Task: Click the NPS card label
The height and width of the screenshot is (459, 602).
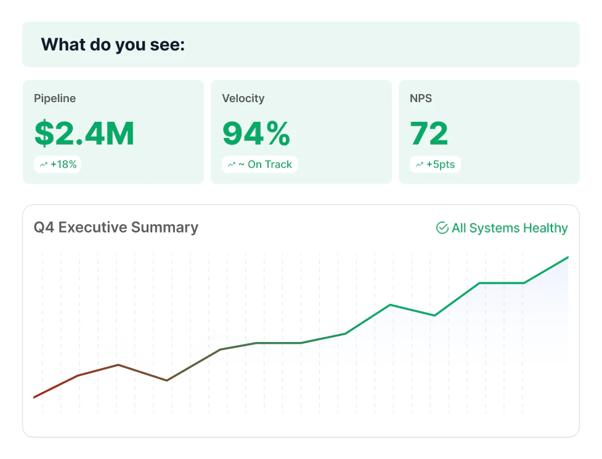Action: click(x=420, y=98)
